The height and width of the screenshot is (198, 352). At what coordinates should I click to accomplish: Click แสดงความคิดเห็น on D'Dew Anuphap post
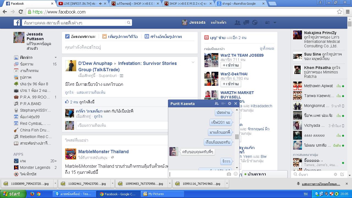tap(91, 92)
